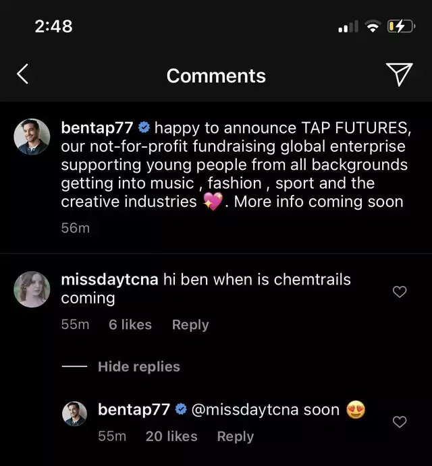
Task: Tap the missdaytcna username on comment
Action: pos(109,279)
